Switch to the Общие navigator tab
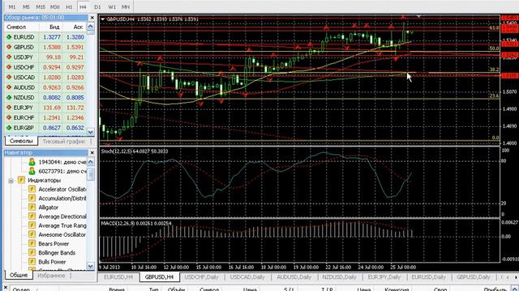This screenshot has height=291, width=519. coord(19,275)
